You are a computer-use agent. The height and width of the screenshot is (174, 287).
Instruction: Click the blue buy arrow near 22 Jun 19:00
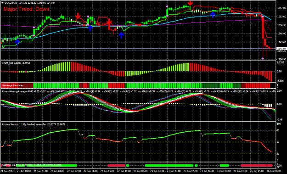tap(121, 35)
